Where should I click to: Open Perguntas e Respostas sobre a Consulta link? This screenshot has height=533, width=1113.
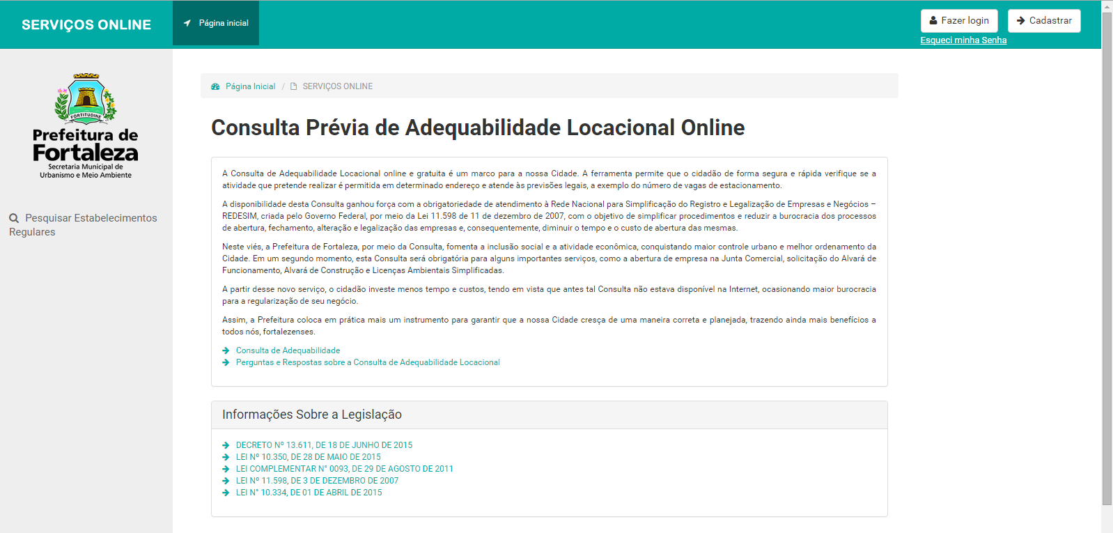coord(368,362)
